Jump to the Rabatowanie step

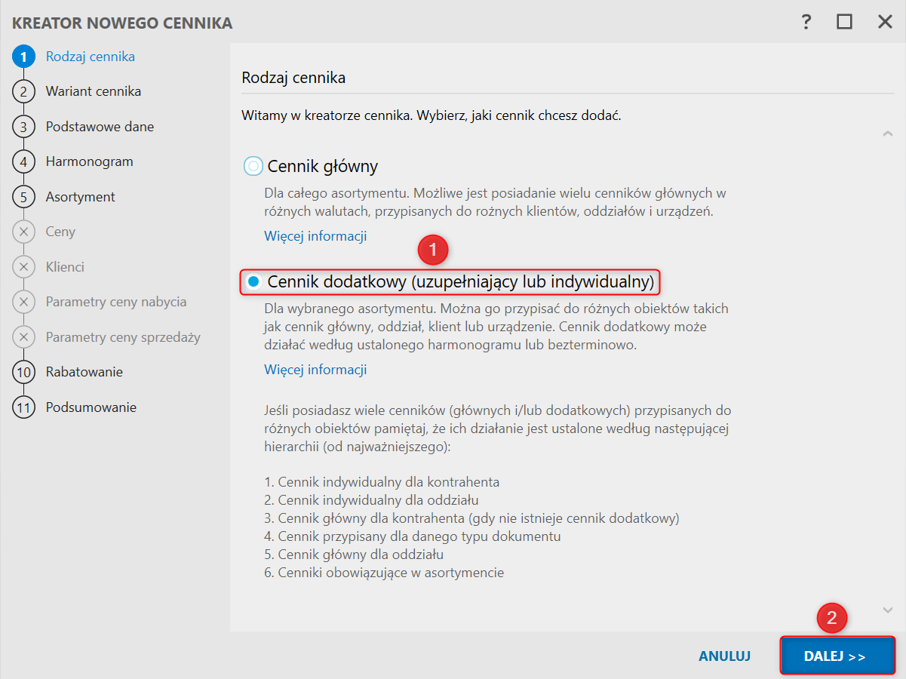click(84, 372)
